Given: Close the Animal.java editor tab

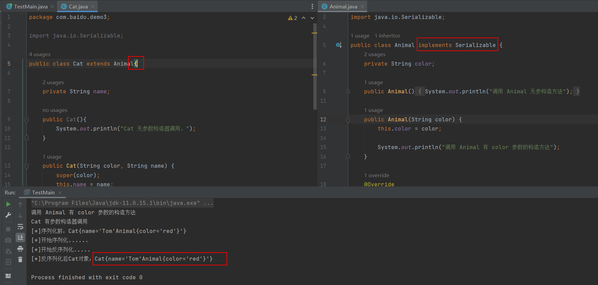Looking at the screenshot, I should [x=362, y=6].
